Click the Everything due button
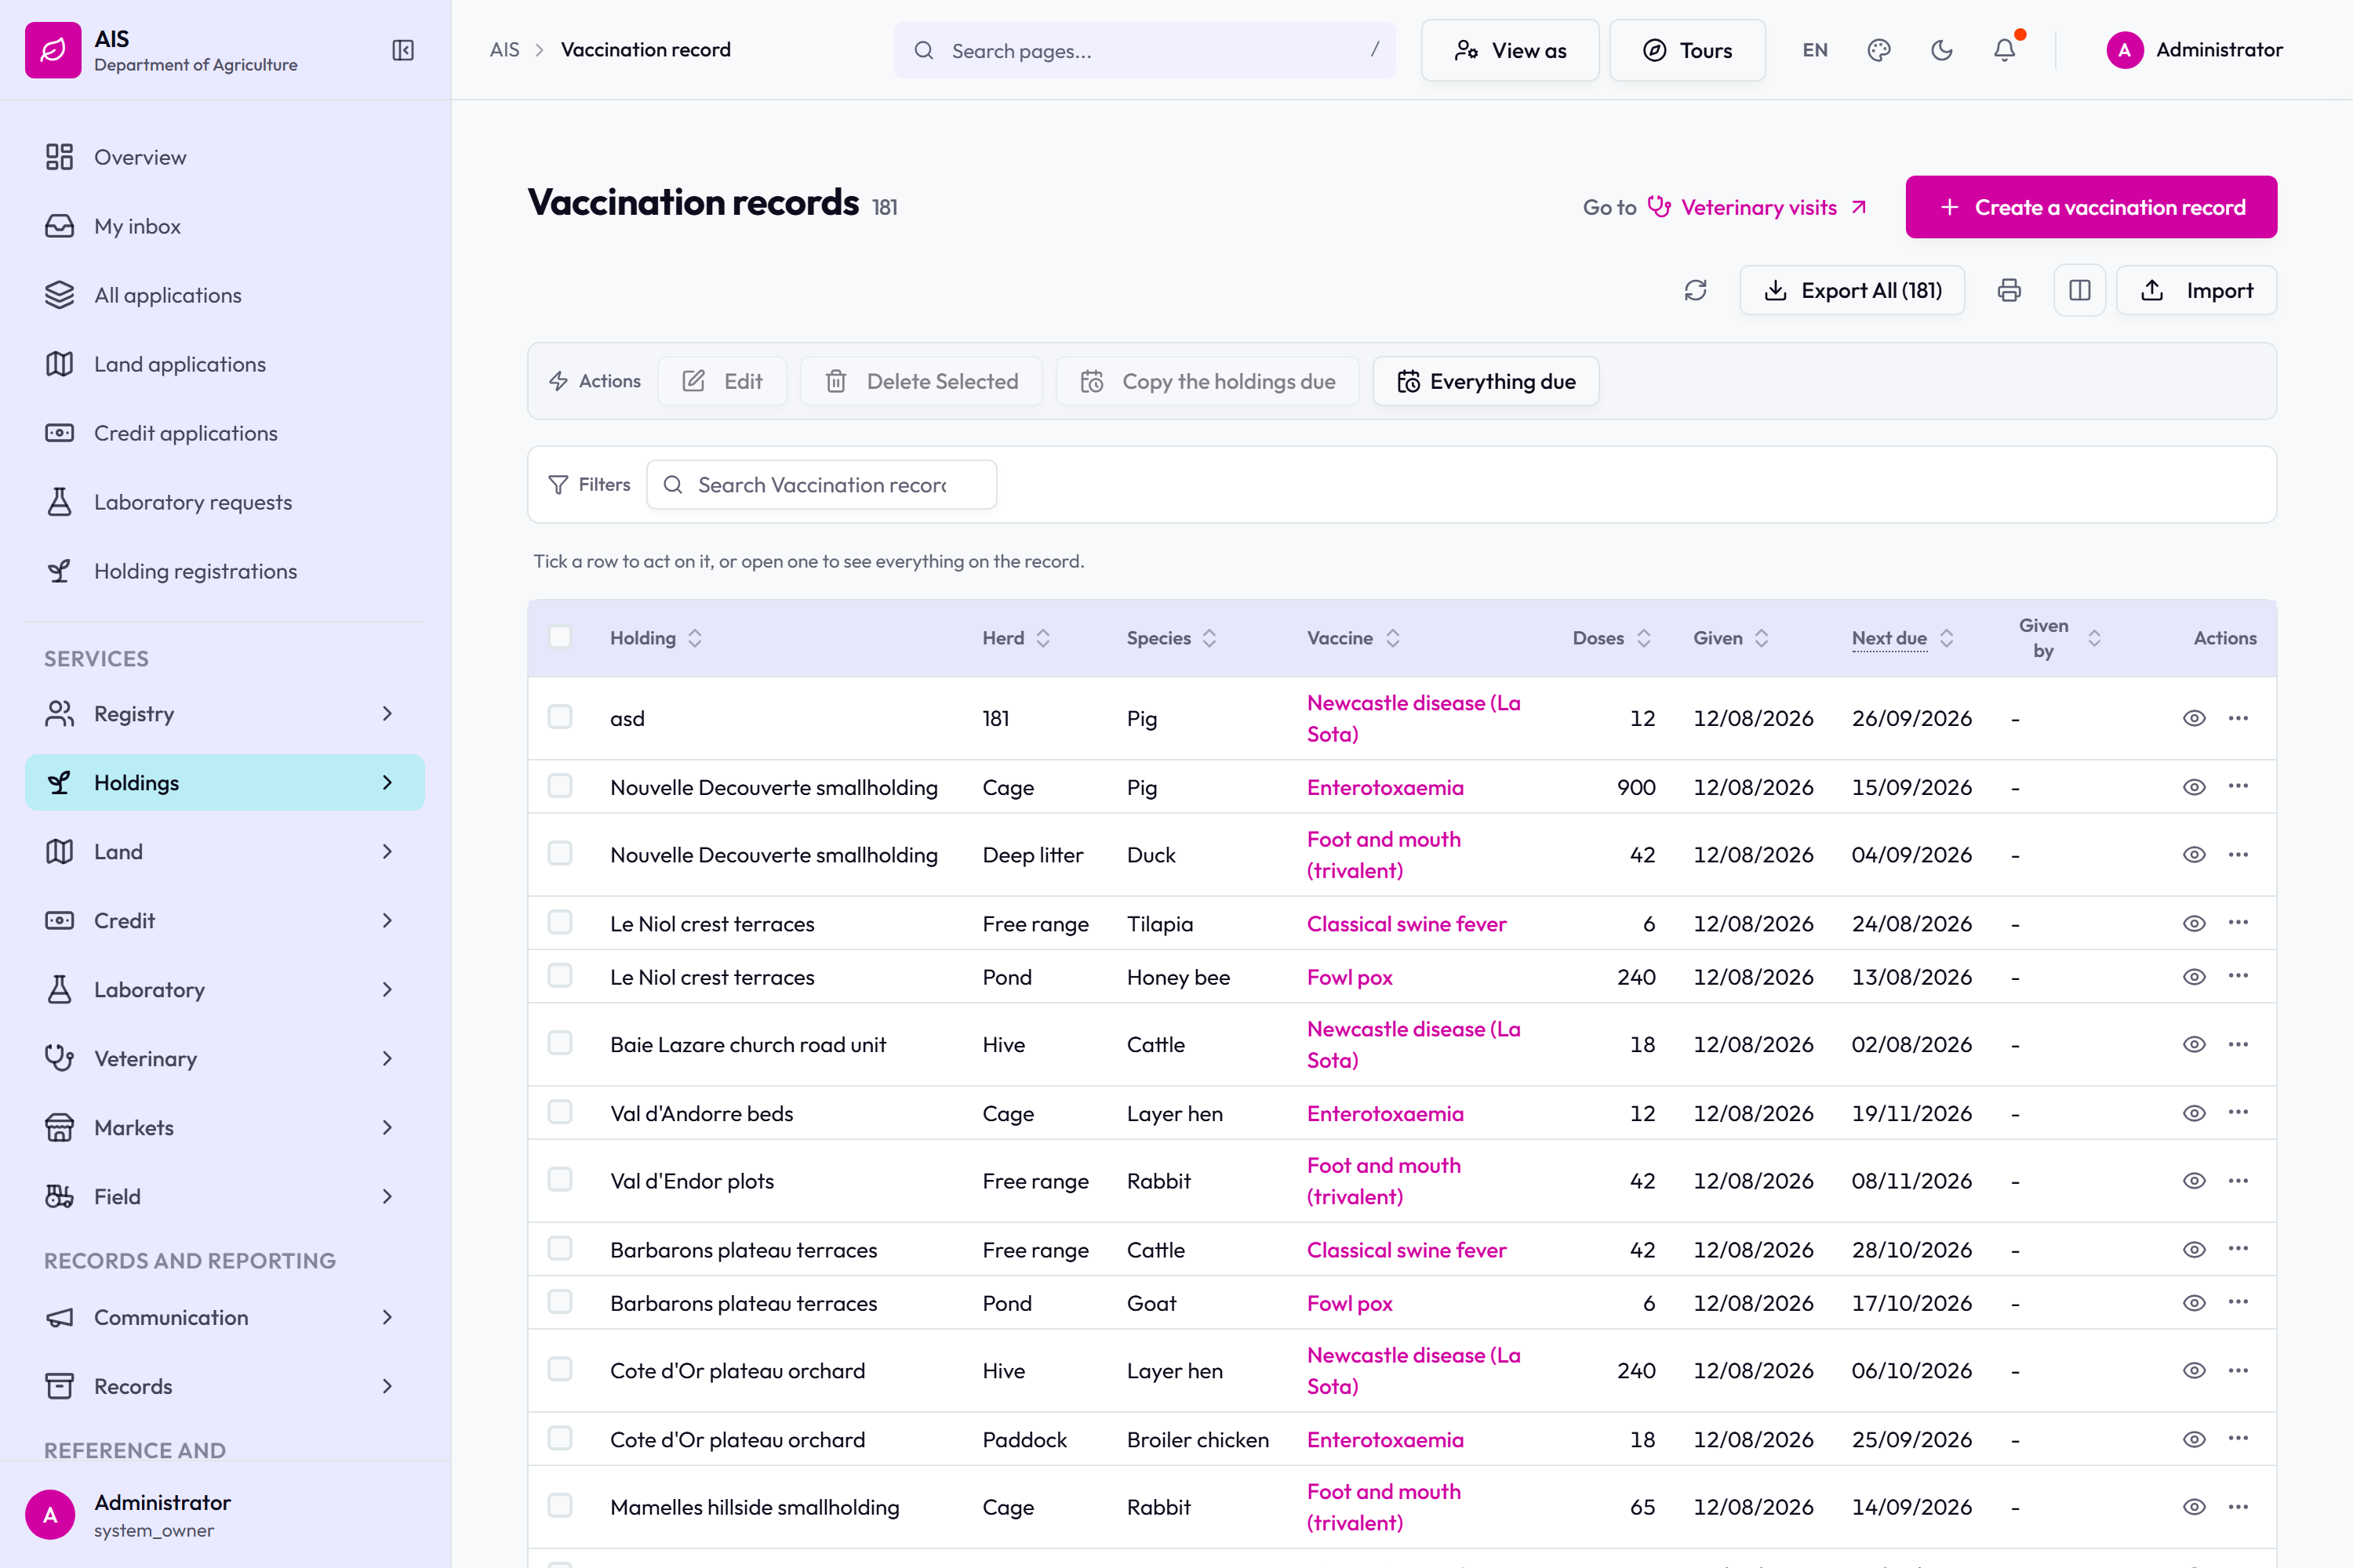 pos(1486,381)
